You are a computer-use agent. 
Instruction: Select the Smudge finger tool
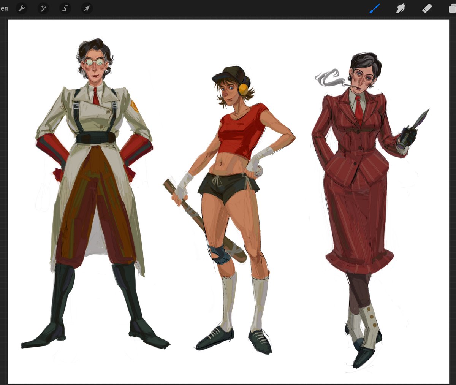pos(401,8)
